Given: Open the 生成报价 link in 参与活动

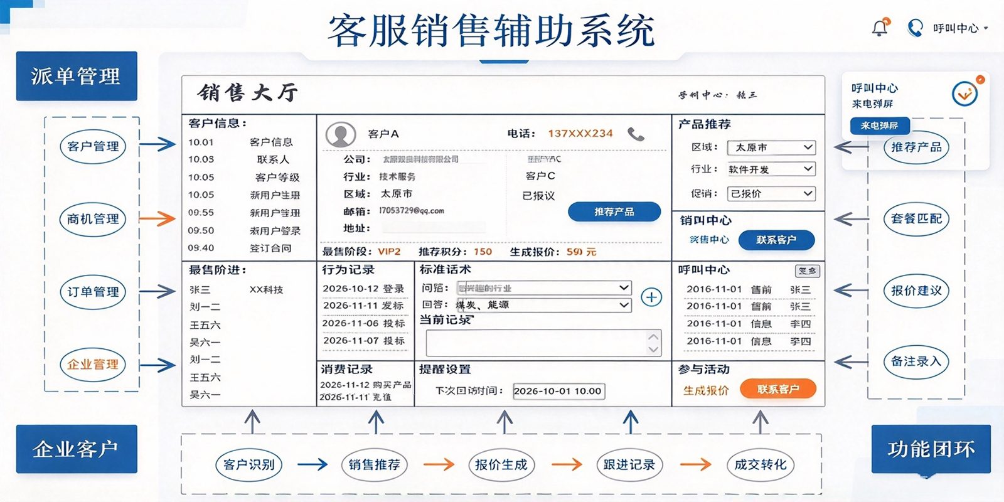Looking at the screenshot, I should click(706, 390).
